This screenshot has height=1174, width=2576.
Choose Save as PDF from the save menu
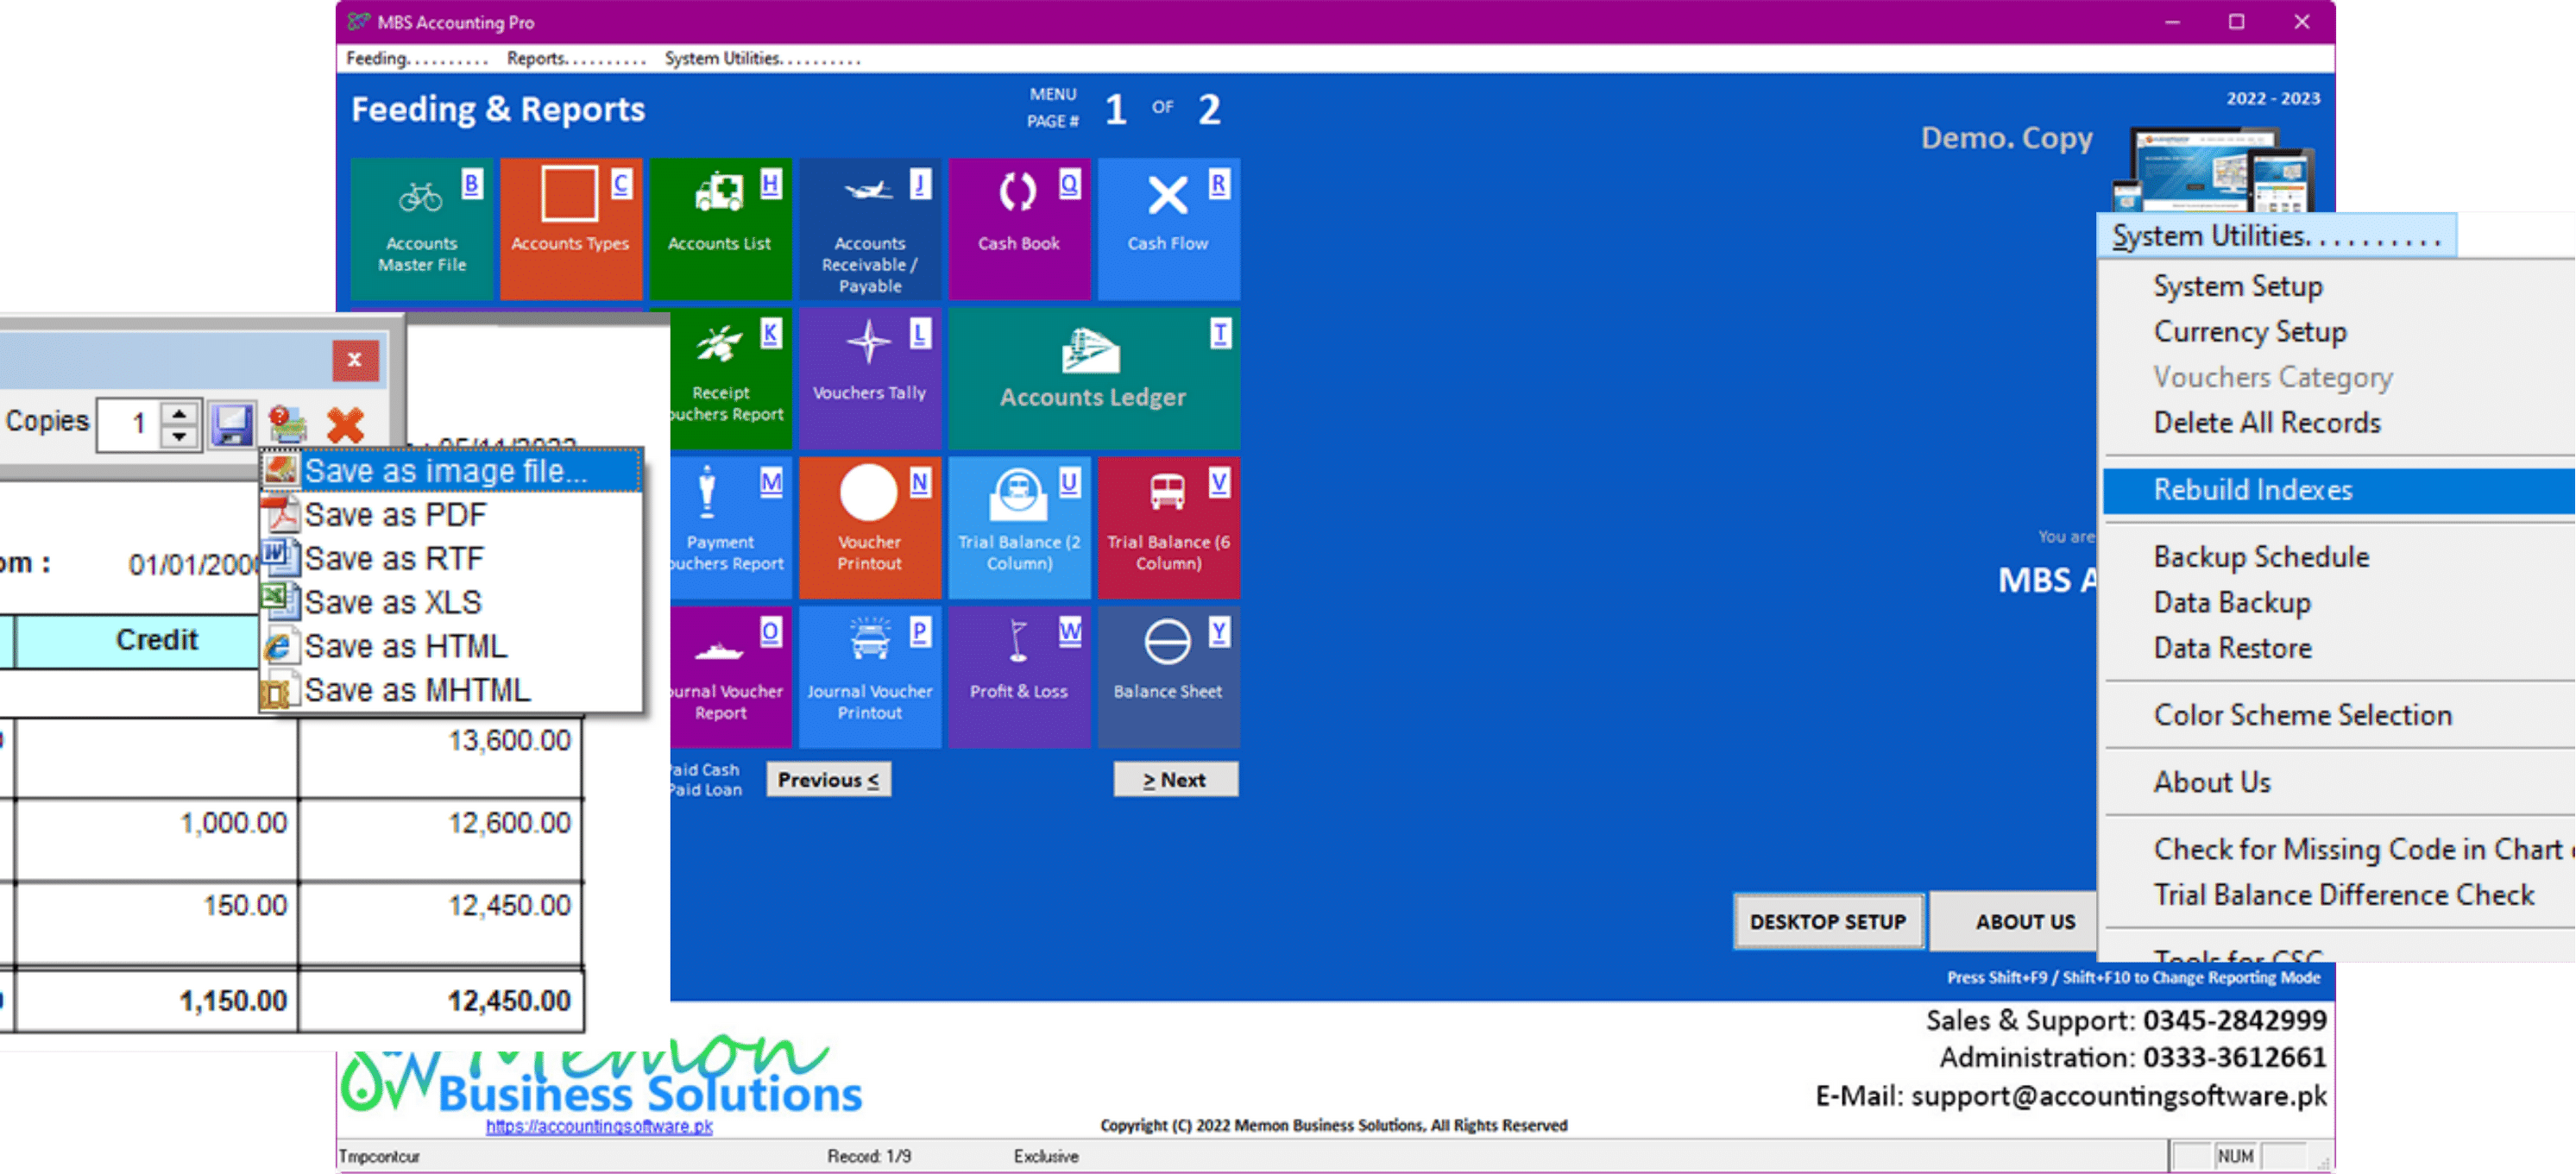[x=395, y=516]
